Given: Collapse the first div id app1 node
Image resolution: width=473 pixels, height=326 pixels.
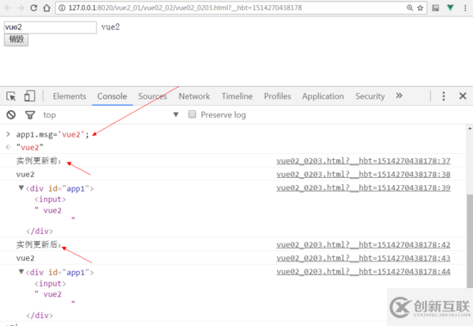Looking at the screenshot, I should point(21,188).
